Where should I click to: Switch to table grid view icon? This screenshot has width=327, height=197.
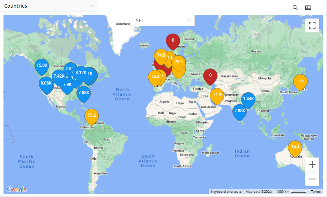(x=308, y=8)
